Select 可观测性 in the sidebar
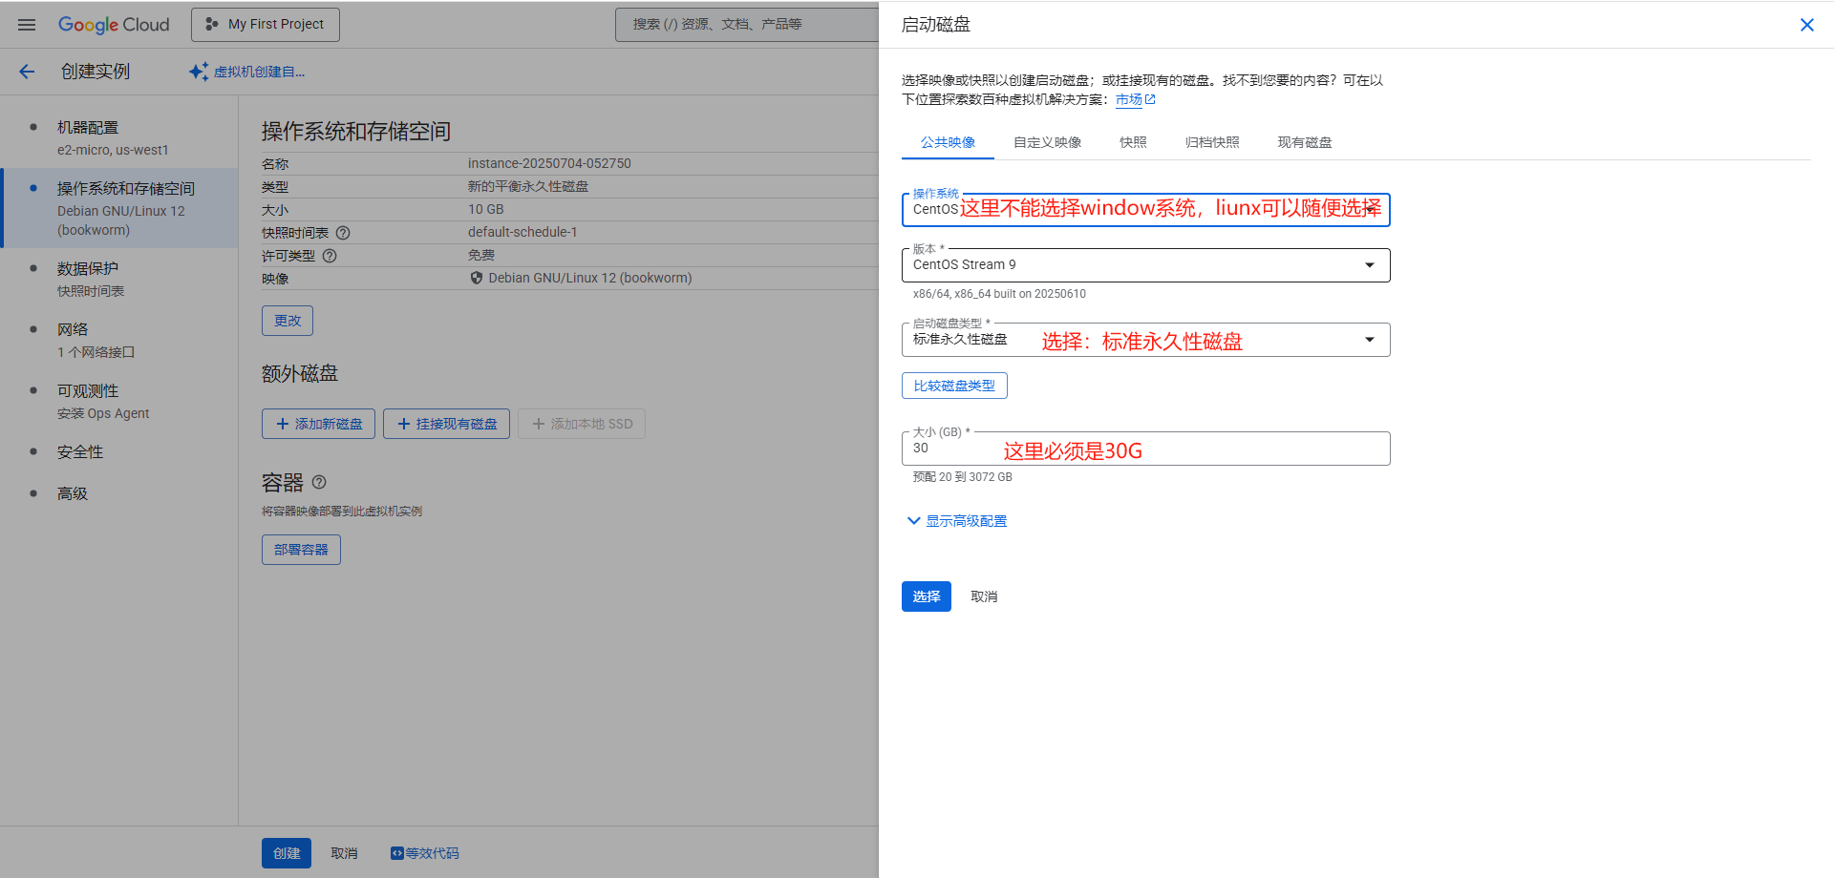 click(x=118, y=401)
